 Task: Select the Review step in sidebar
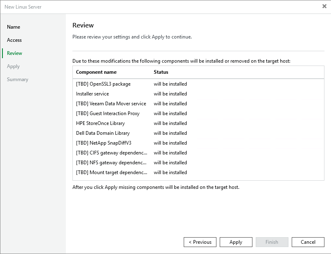point(15,53)
